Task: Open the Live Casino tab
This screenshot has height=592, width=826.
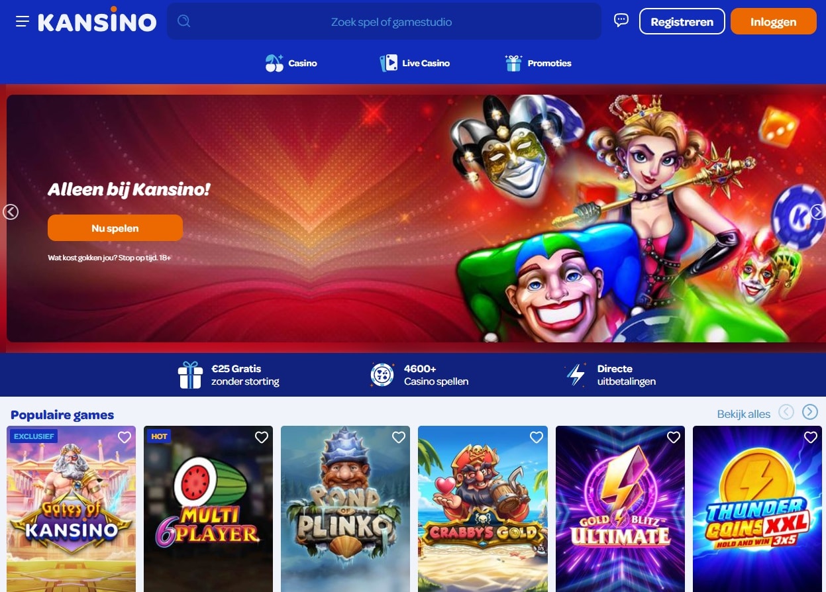Action: 415,64
